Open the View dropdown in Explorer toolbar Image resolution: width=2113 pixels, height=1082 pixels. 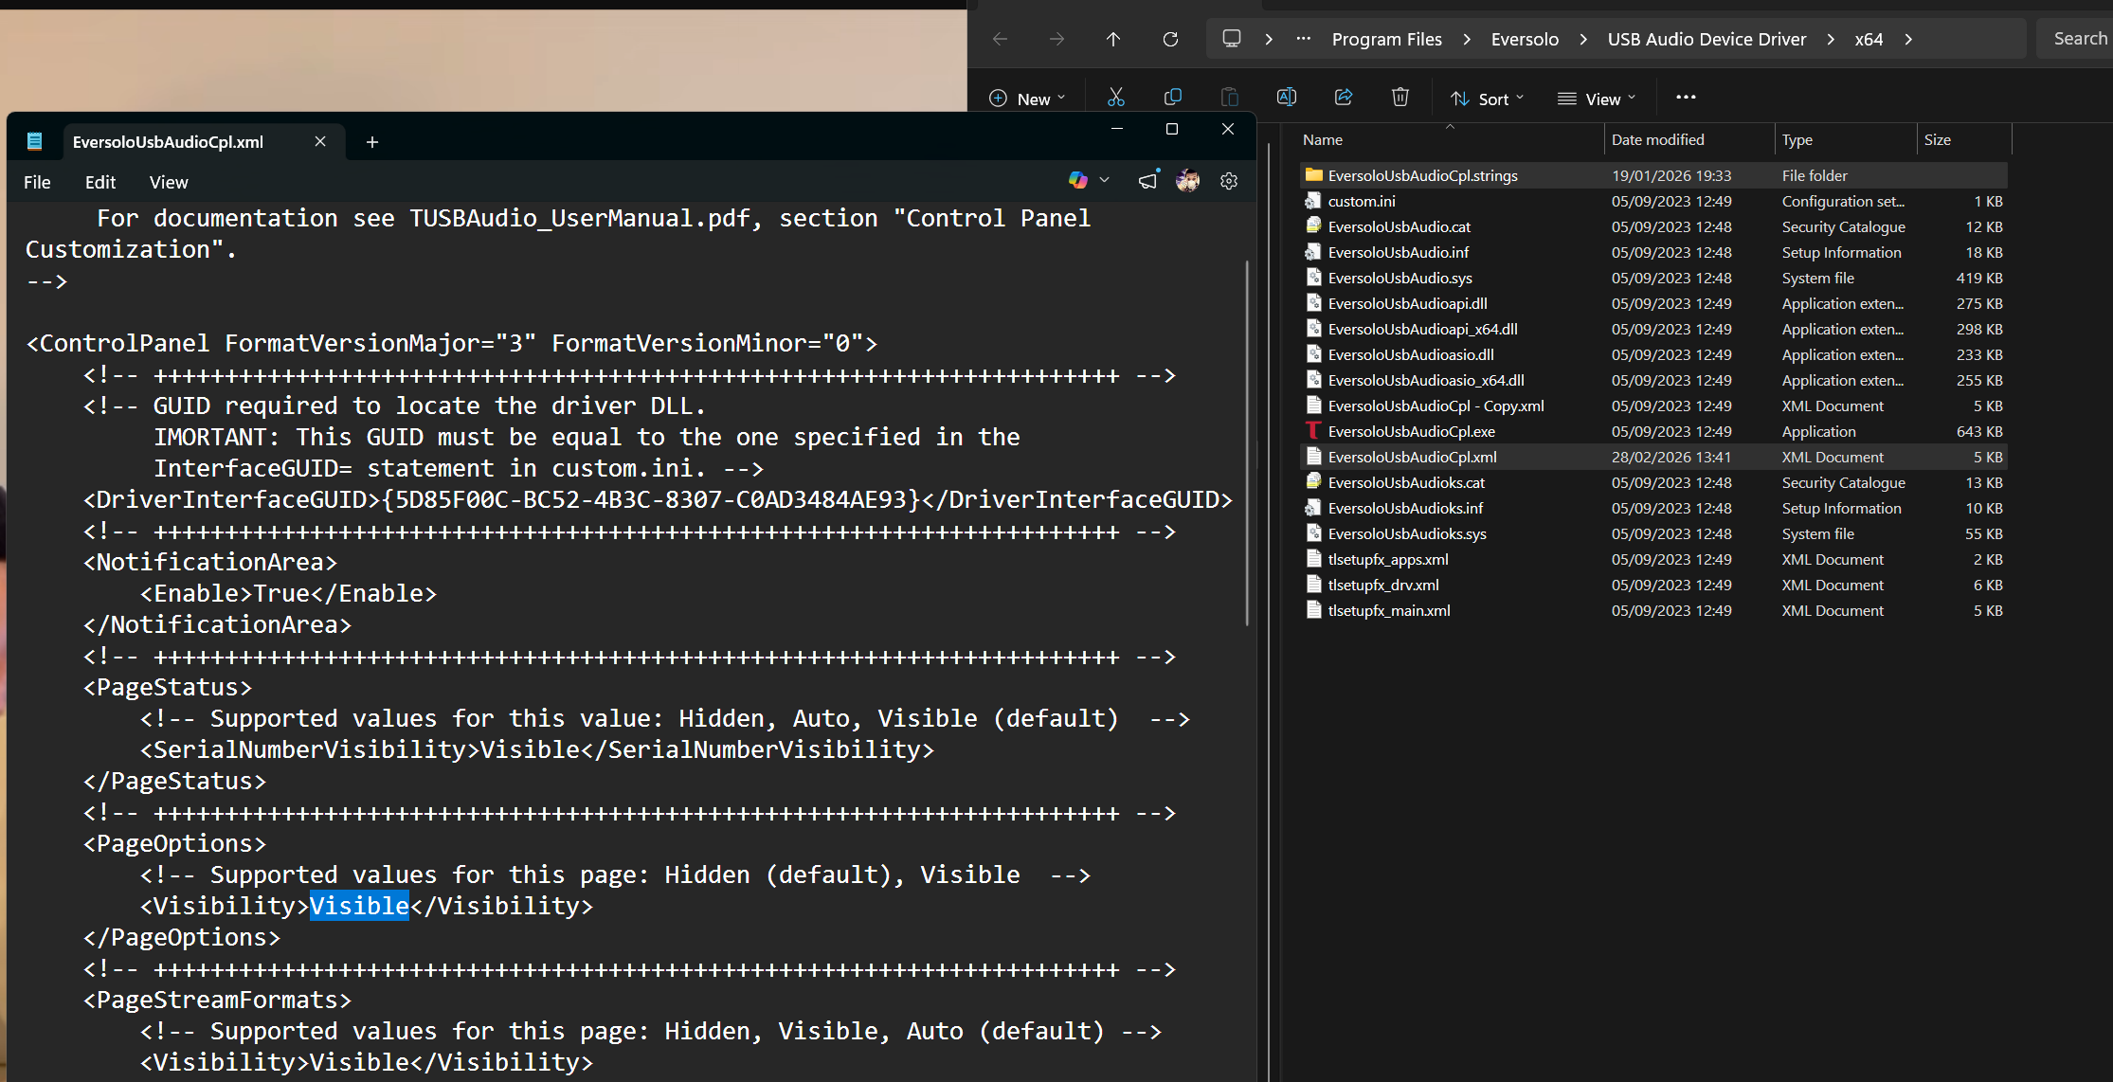tap(1597, 99)
